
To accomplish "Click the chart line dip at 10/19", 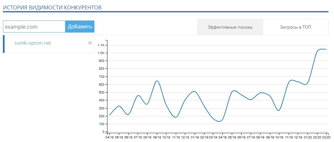I will pos(279,110).
